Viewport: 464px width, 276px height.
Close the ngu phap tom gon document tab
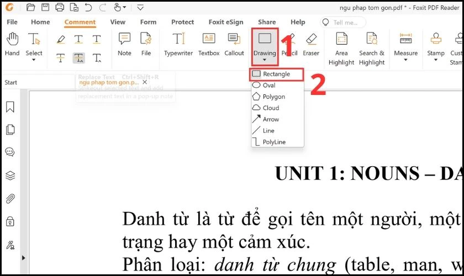click(145, 82)
